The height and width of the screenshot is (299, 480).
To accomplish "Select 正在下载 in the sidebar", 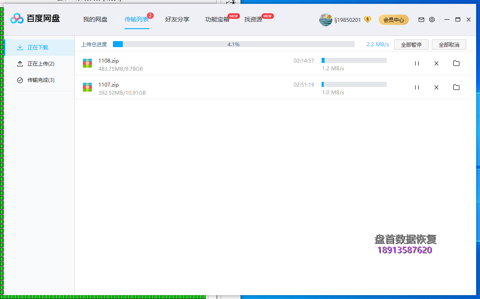I will point(38,48).
